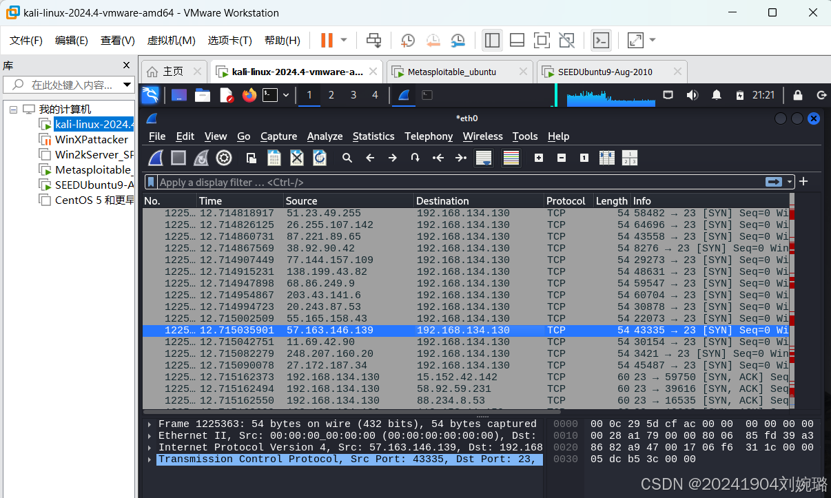Send Ctrl+Alt+Del to virtual machine
831x498 pixels.
(x=374, y=41)
